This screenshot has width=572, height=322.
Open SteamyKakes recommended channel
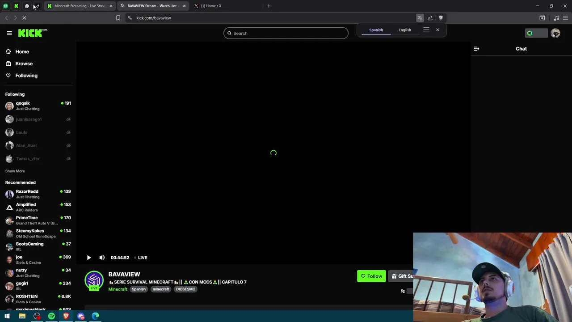(38, 233)
